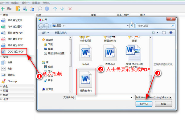This screenshot has height=120, width=185.
Task: Open the 帮助(X) menu
Action: pos(46,3)
